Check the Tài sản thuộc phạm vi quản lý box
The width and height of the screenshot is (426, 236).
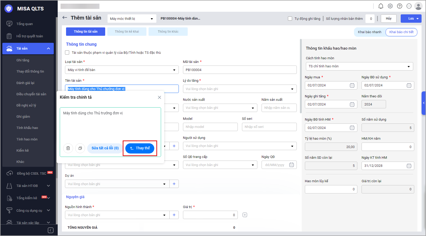click(x=67, y=52)
